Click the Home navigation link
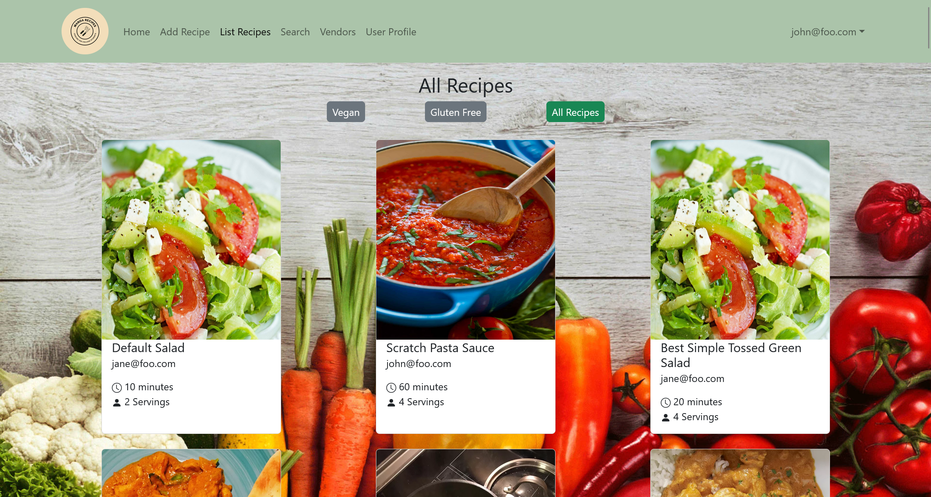The height and width of the screenshot is (497, 931). (136, 32)
